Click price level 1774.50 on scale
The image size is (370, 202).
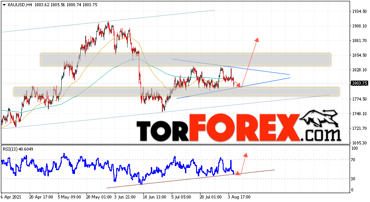(359, 99)
